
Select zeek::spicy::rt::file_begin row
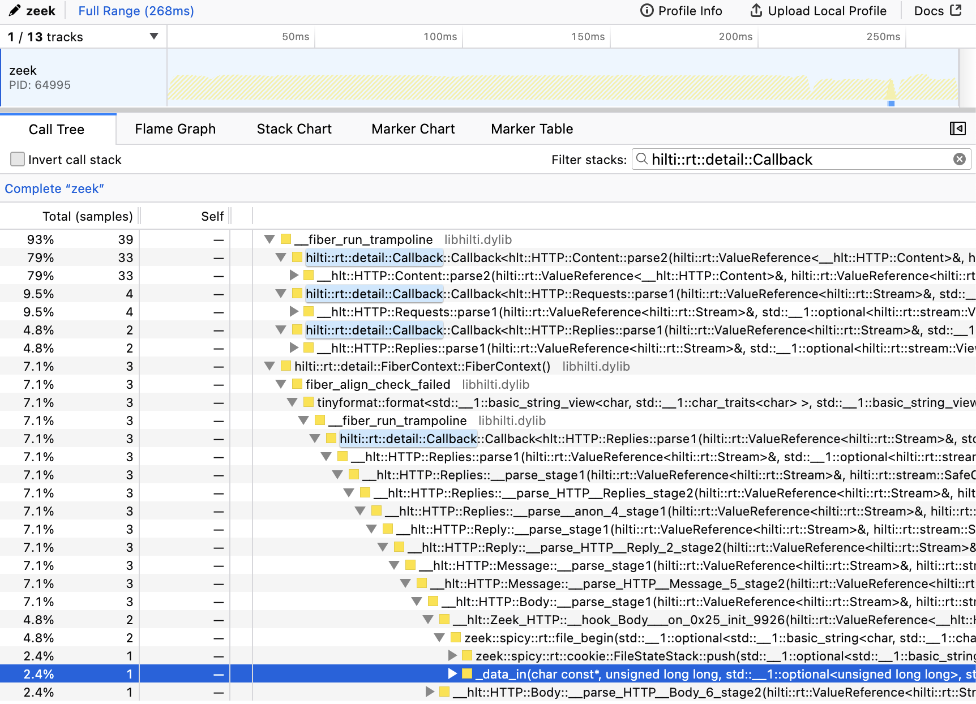488,638
